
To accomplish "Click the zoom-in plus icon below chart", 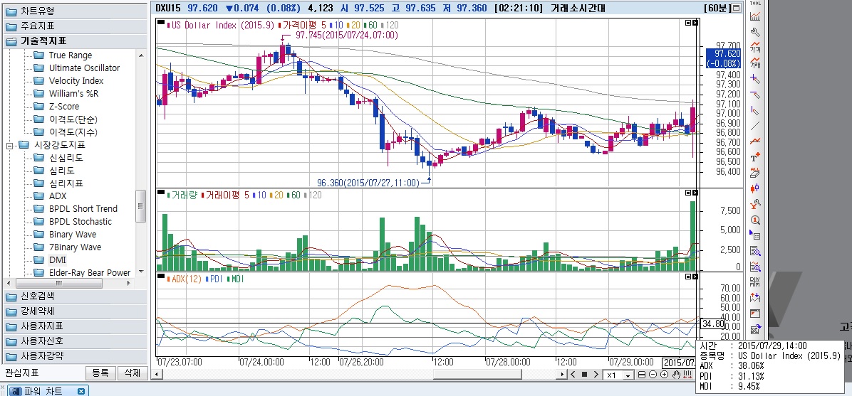I will click(x=664, y=375).
